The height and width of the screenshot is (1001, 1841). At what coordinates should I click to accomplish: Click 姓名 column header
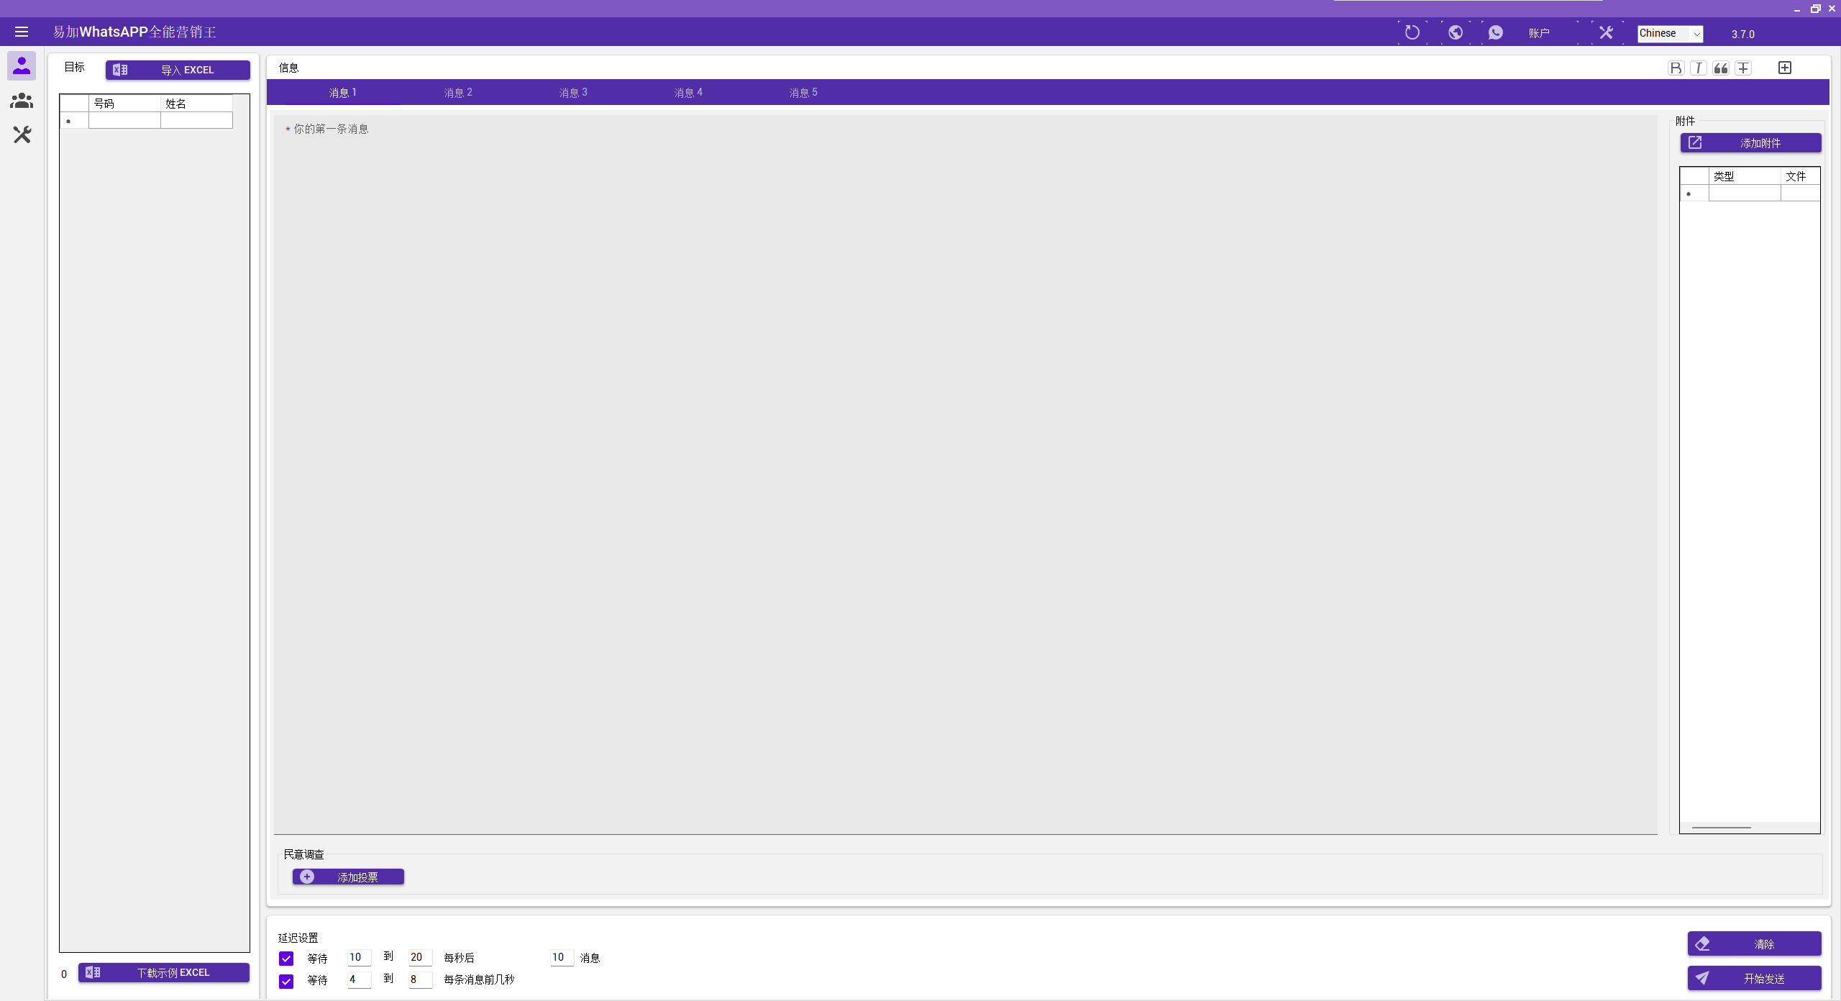[x=196, y=103]
